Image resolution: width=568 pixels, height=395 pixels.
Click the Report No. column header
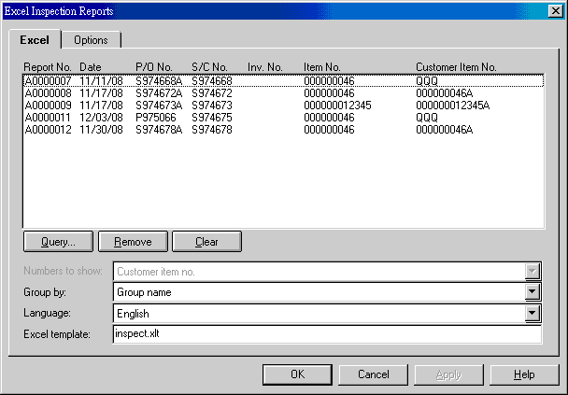coord(47,67)
